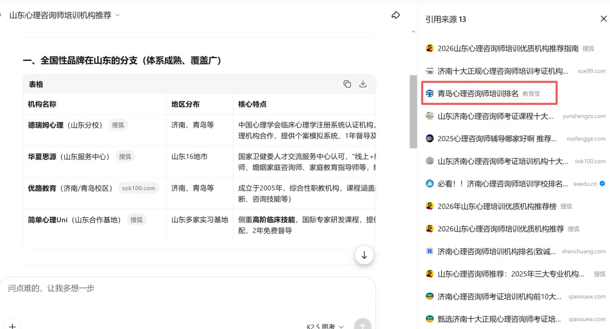
Task: Expand the 山东心理咨询师培训机构推荐 title dropdown
Action: click(x=118, y=15)
